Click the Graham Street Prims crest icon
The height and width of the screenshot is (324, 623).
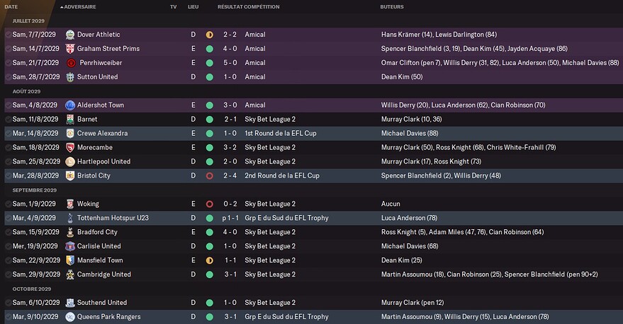tap(70, 49)
